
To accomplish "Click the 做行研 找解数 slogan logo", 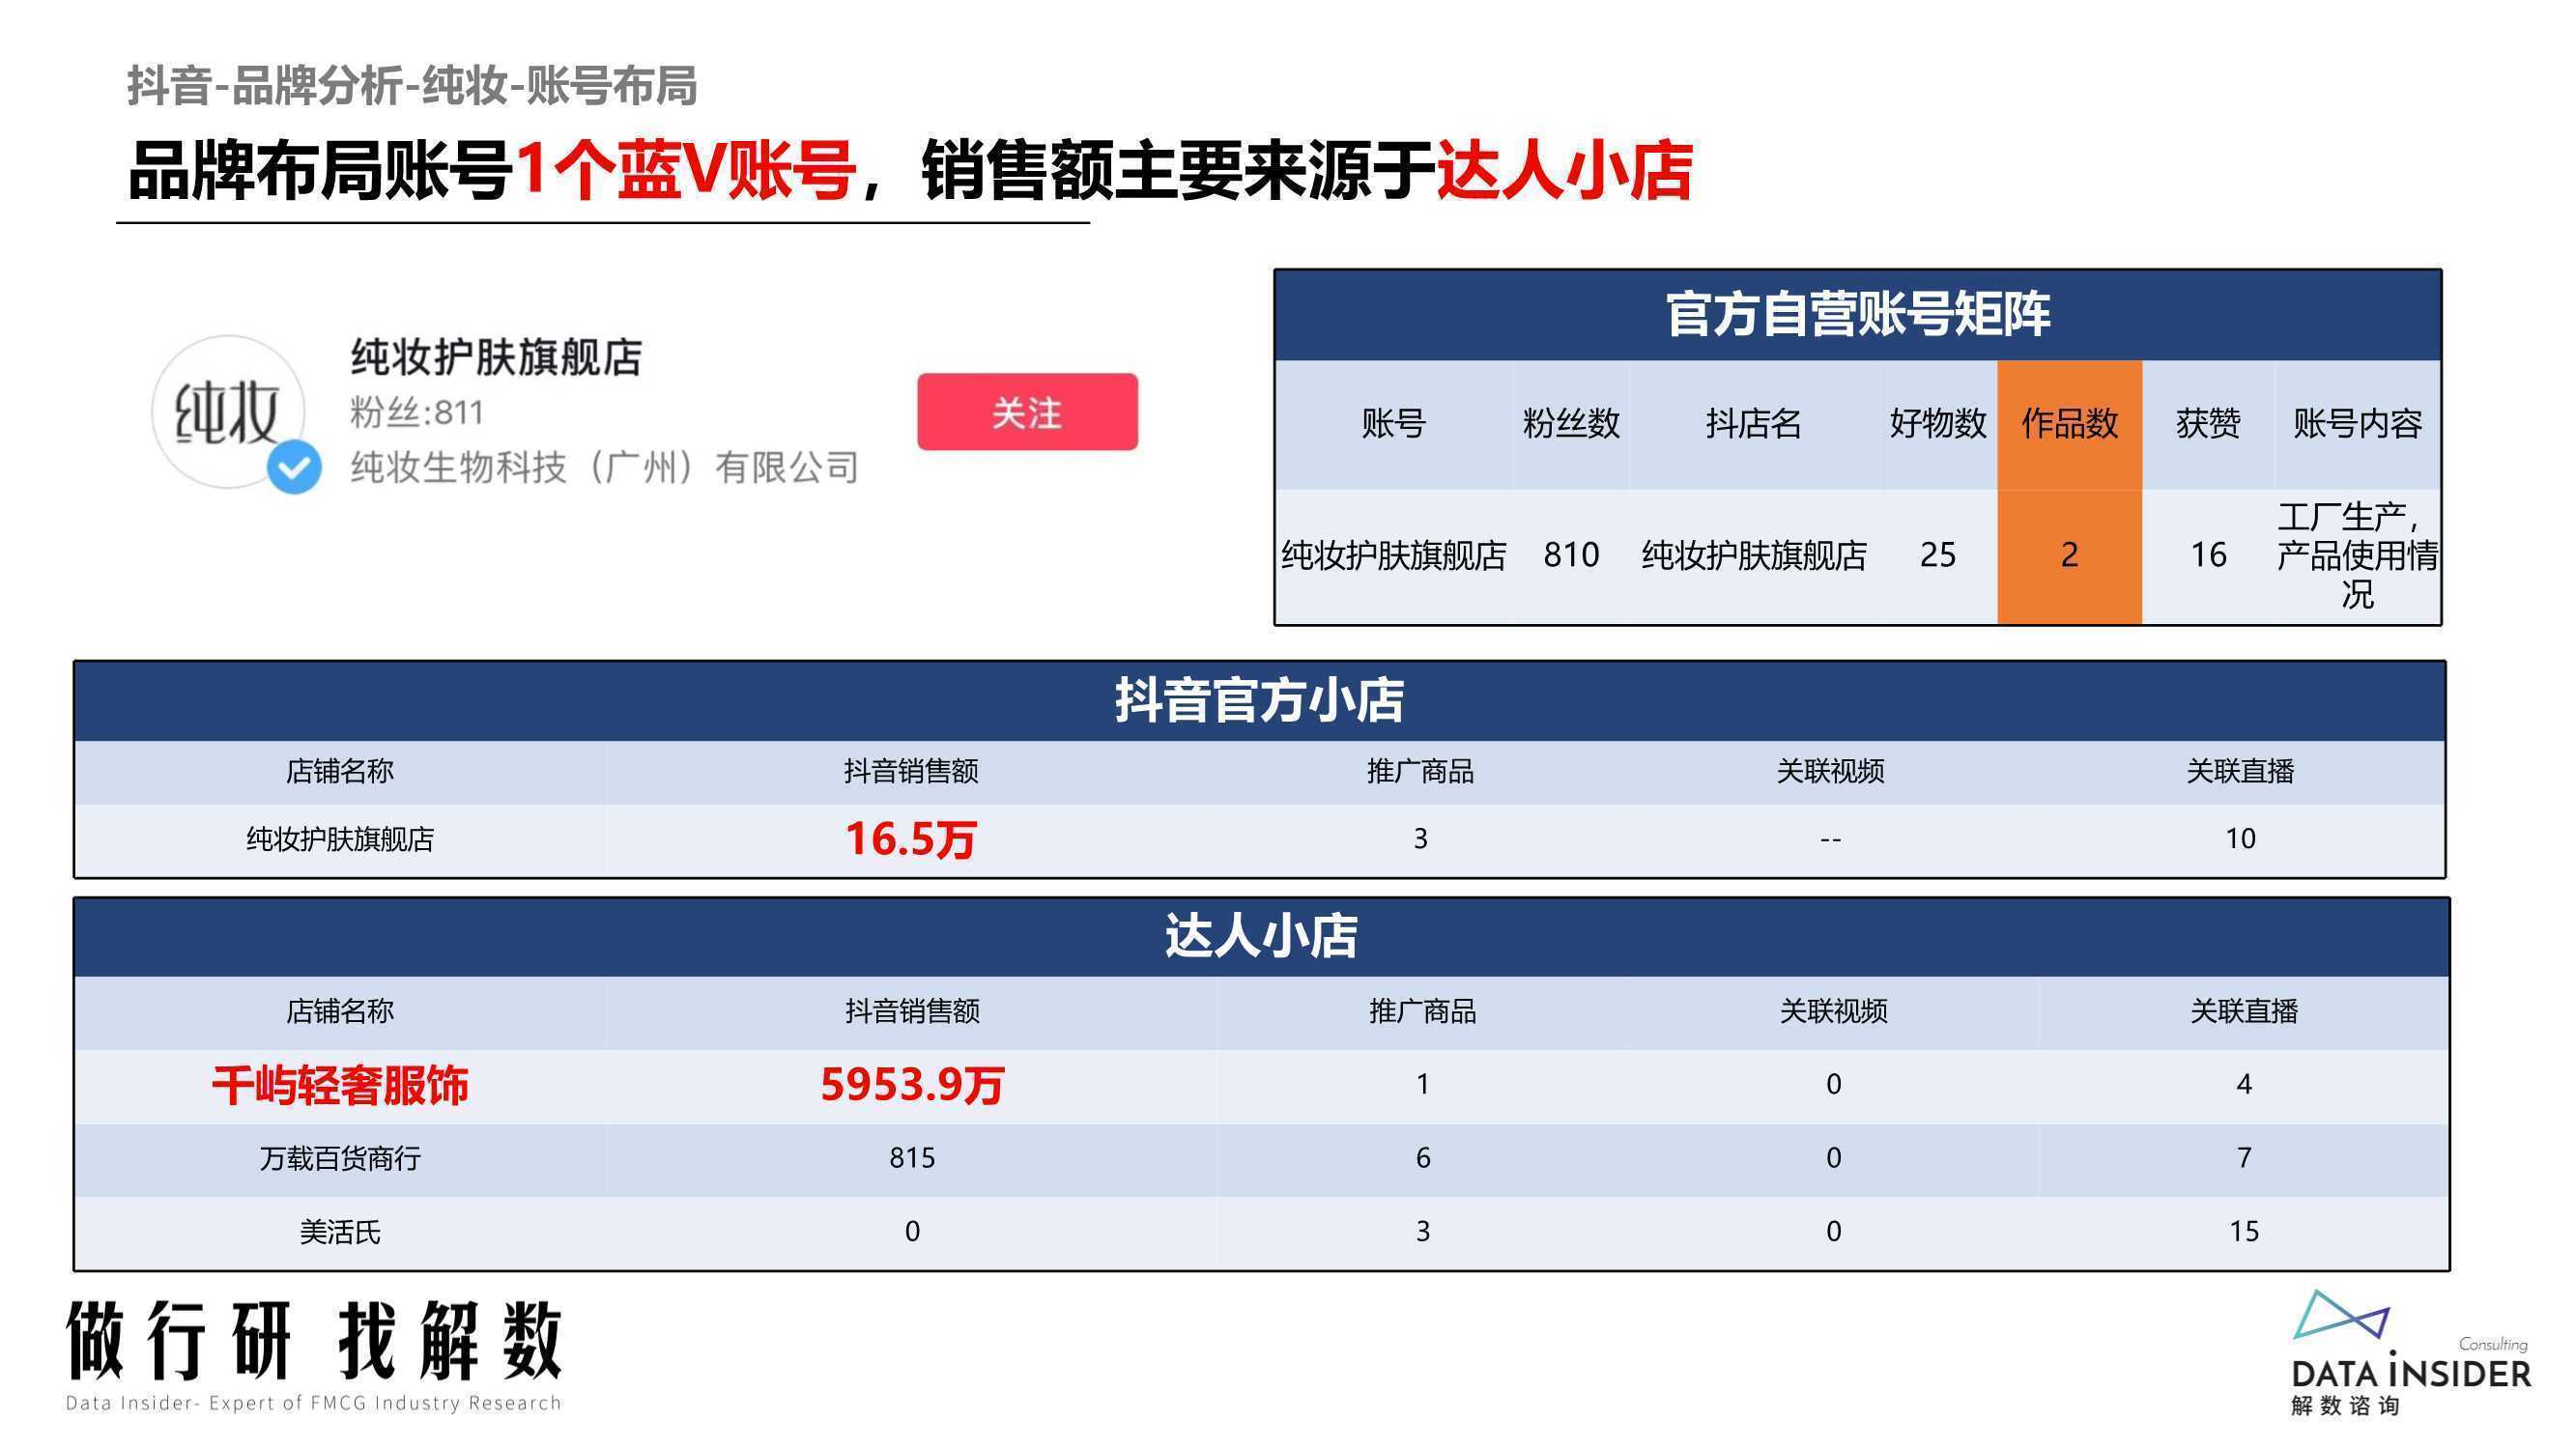I will coord(314,1356).
